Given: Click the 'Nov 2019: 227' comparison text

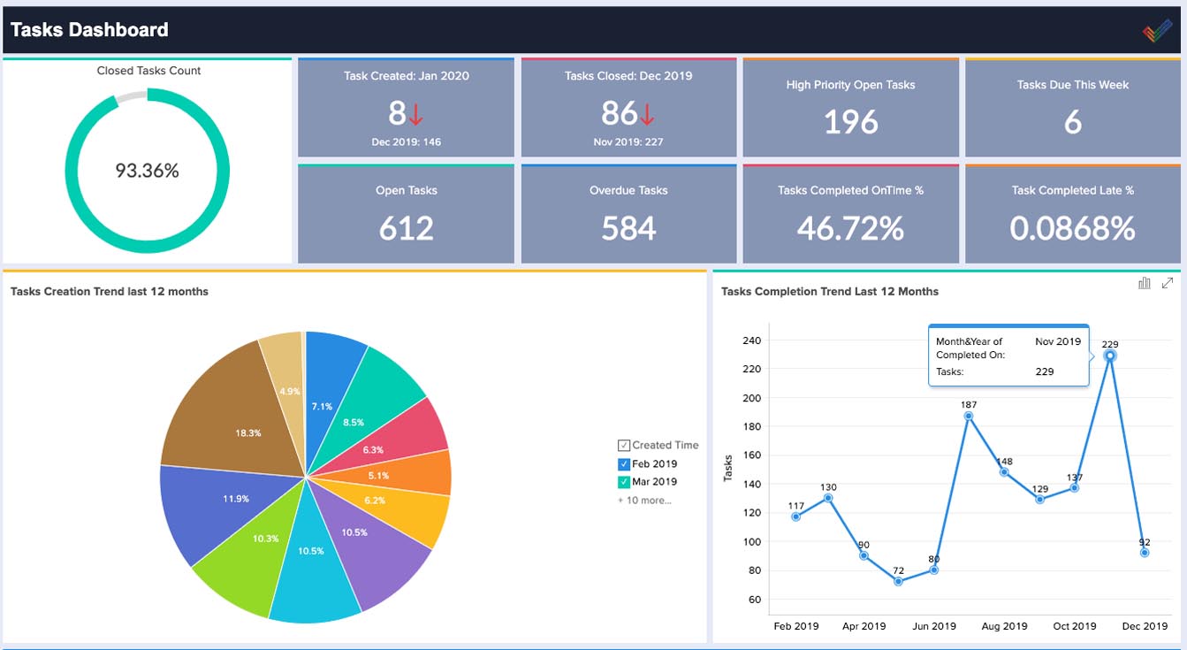Looking at the screenshot, I should tap(628, 142).
